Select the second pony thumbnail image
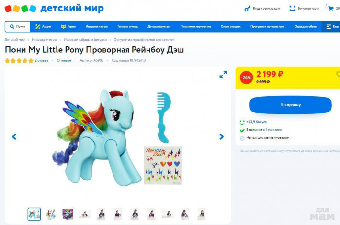 pos(51,214)
